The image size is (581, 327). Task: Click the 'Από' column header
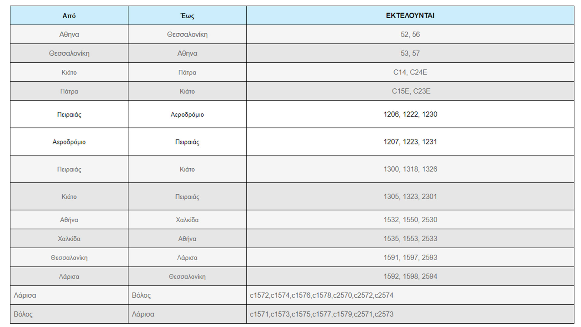(x=69, y=16)
